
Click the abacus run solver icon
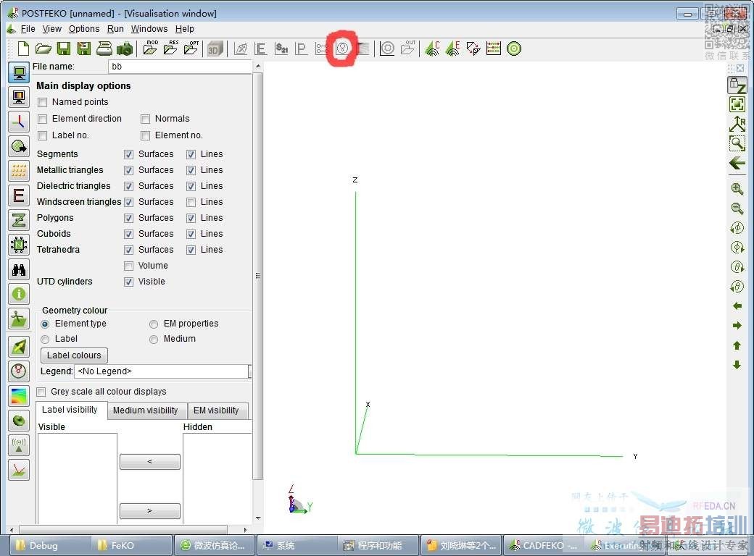494,49
